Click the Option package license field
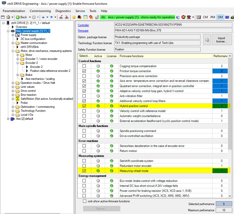The height and width of the screenshot is (214, 234). pos(157,37)
